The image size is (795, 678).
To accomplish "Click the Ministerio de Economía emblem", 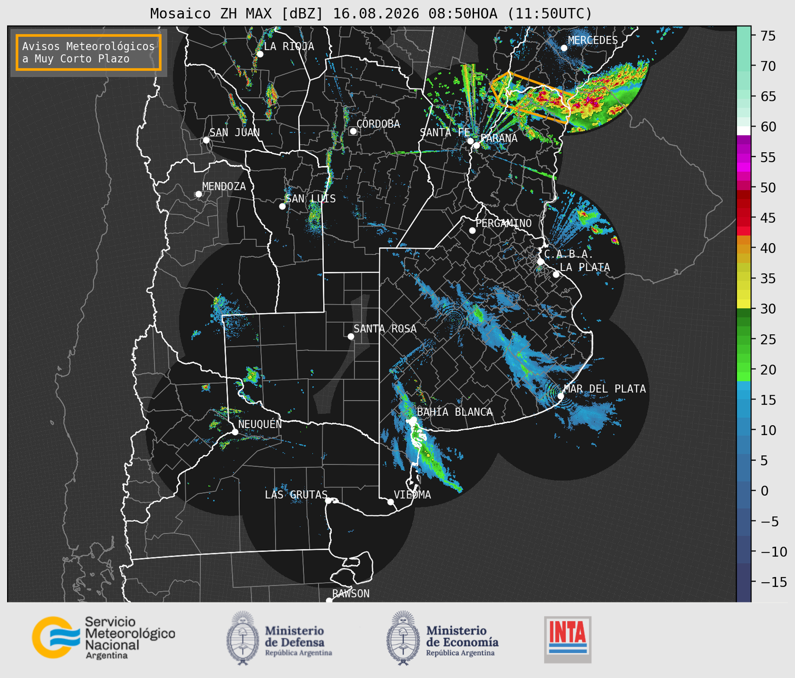I will point(403,638).
